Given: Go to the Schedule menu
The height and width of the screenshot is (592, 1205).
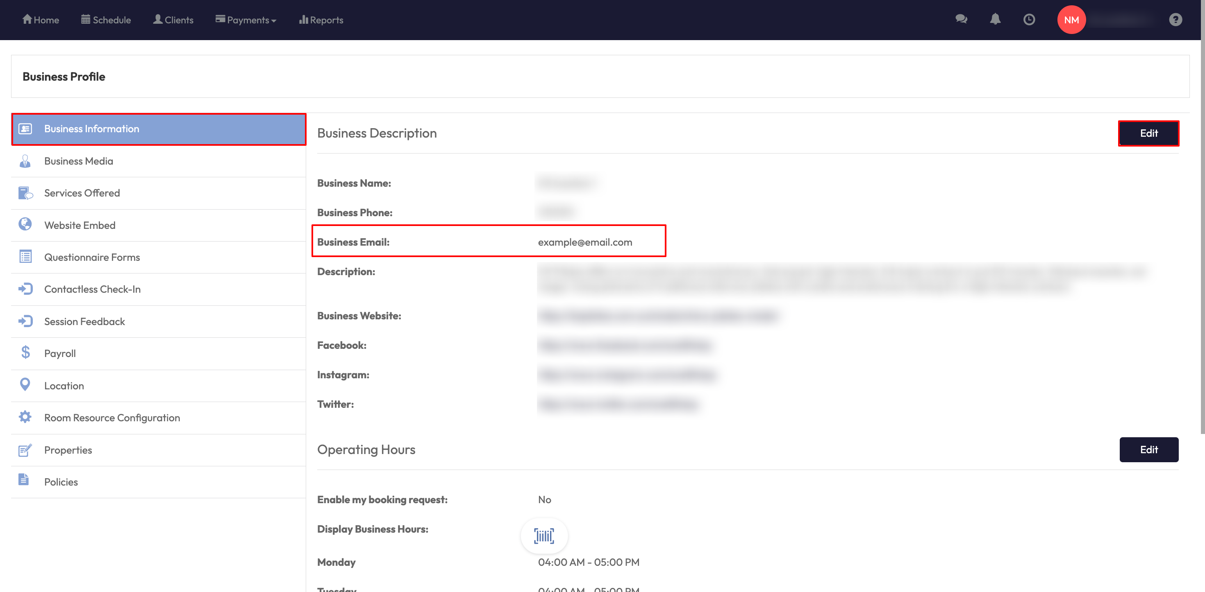Looking at the screenshot, I should click(106, 20).
